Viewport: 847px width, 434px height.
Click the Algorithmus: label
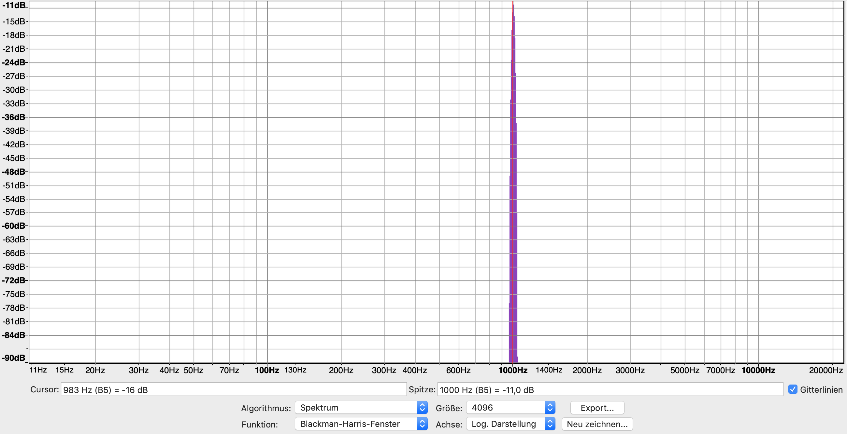point(266,408)
